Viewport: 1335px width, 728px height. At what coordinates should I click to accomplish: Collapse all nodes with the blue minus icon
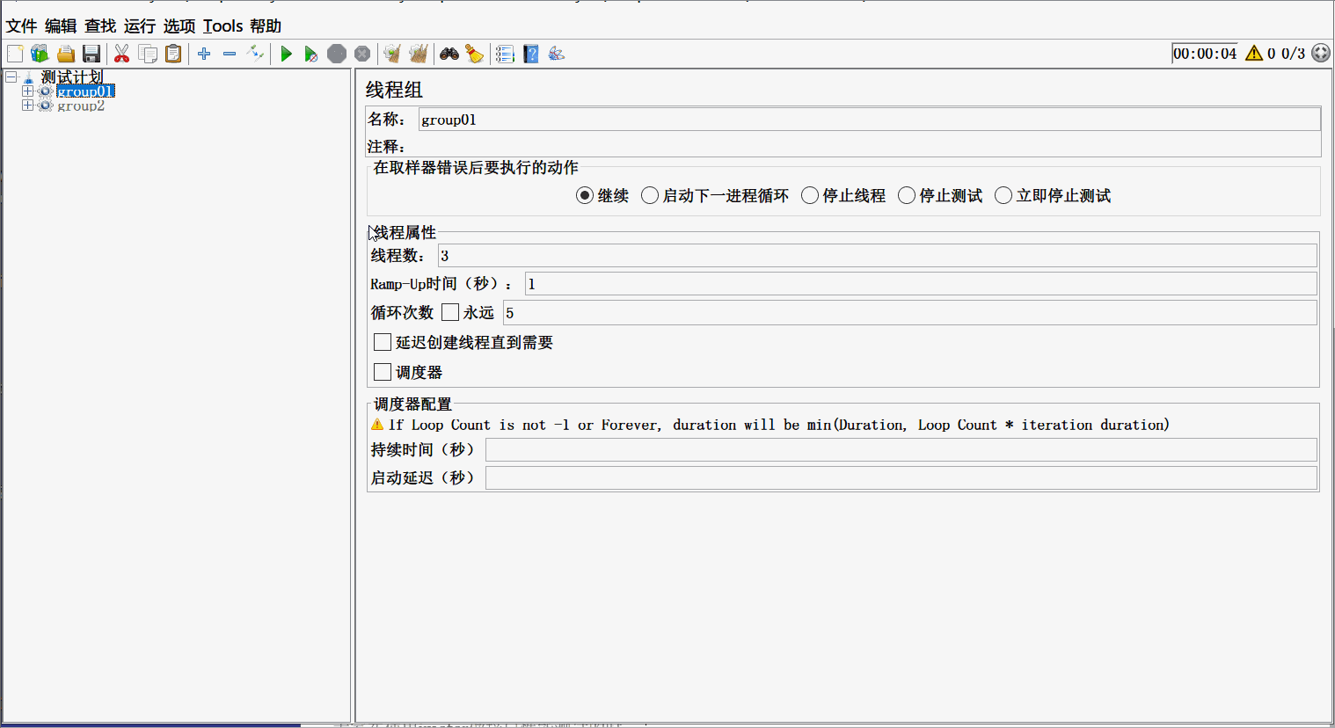pyautogui.click(x=230, y=54)
